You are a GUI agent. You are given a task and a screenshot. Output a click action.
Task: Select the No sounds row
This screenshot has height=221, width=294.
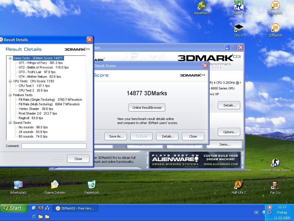(33, 127)
